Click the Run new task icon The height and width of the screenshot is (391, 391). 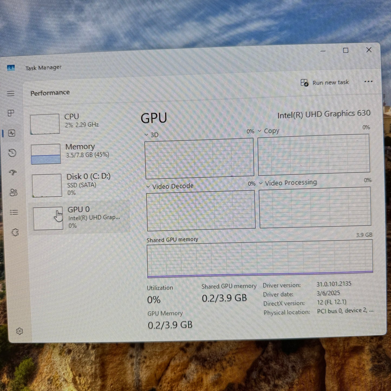pos(304,83)
